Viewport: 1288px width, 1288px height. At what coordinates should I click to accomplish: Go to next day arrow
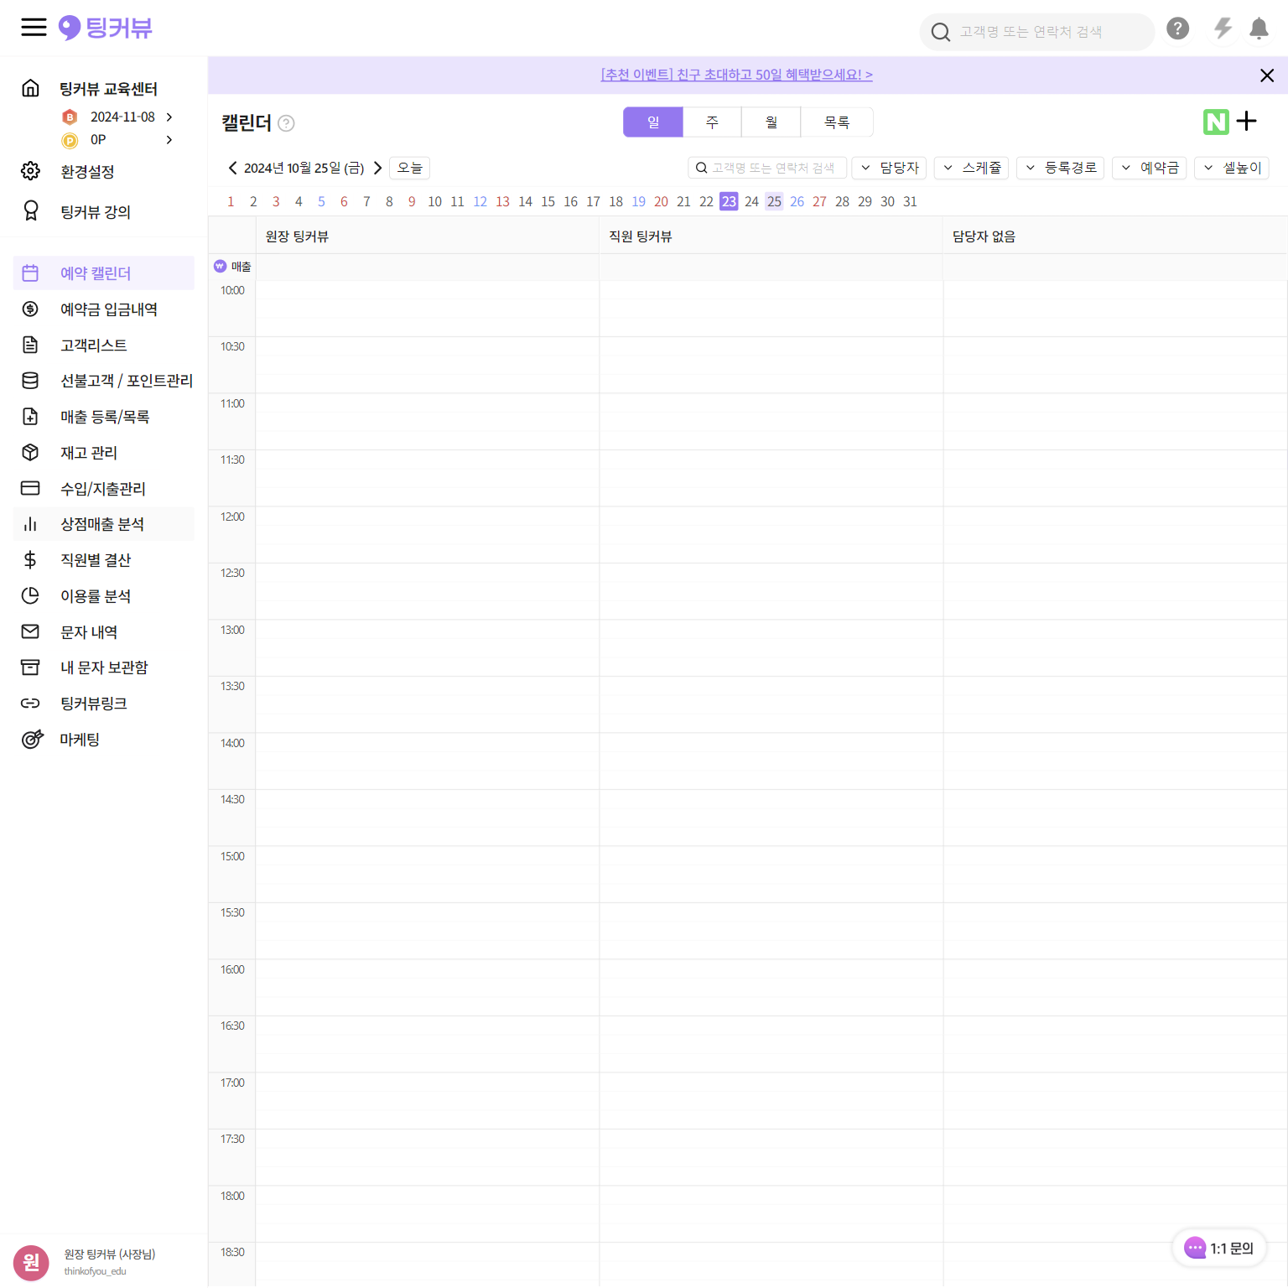(x=377, y=168)
